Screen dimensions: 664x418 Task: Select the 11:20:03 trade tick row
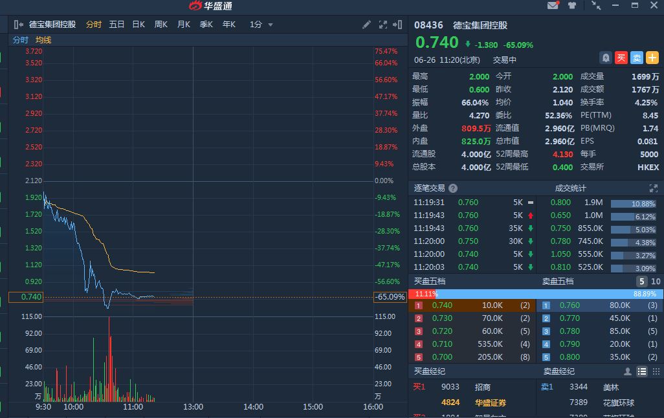(x=474, y=267)
